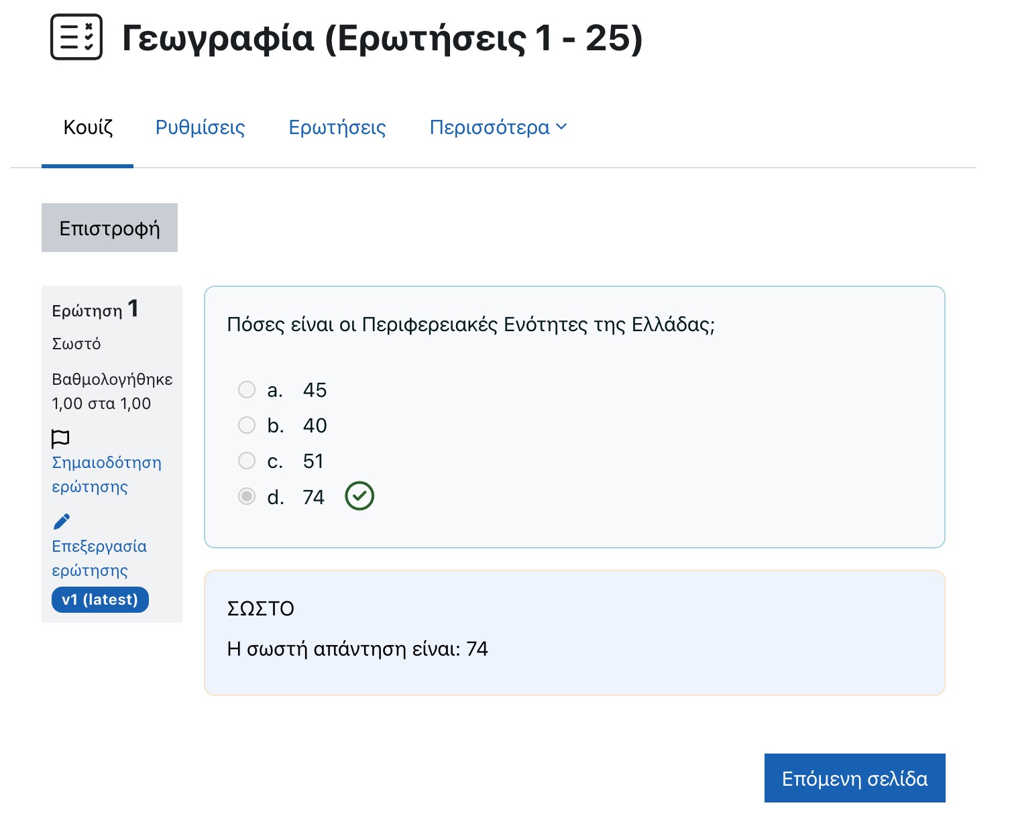
Task: Open the Επεξεργασία ερώτησης link
Action: coord(99,558)
